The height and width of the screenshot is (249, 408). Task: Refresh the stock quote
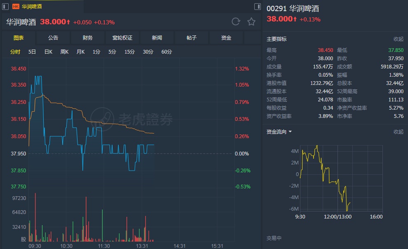(236, 21)
